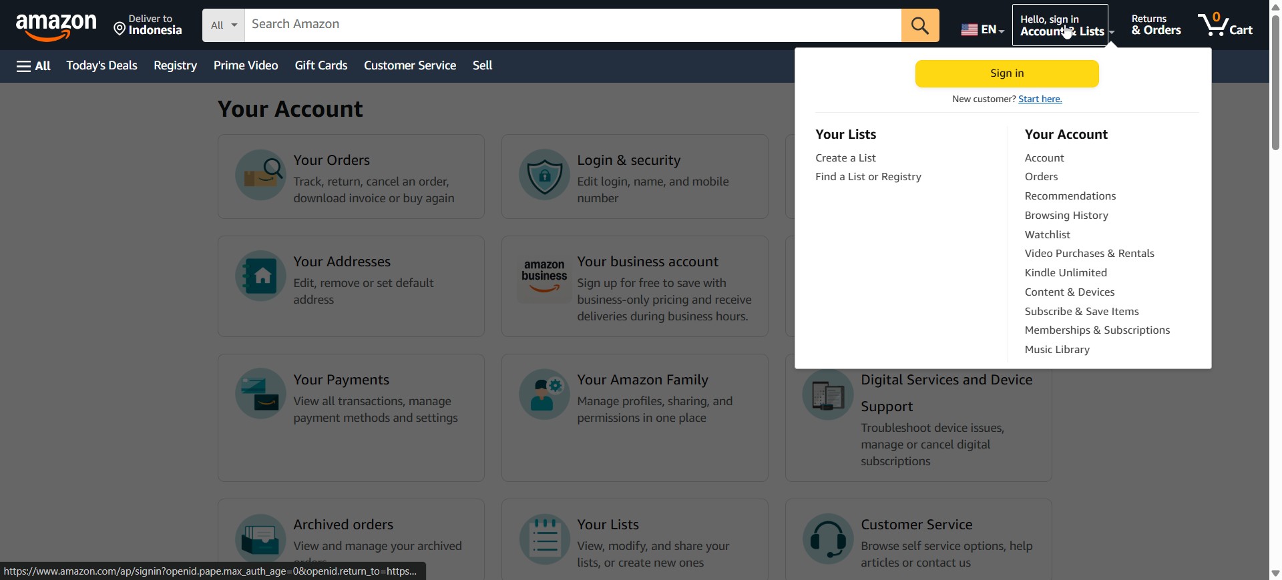1282x580 pixels.
Task: Select Gift Cards in nav bar
Action: (321, 65)
